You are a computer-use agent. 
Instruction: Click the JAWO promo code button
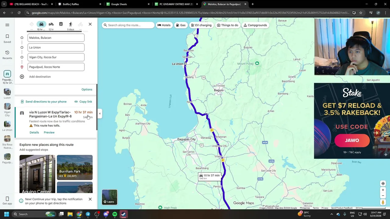(352, 141)
